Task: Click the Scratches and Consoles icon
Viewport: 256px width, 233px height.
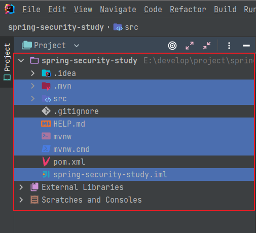Action: 34,200
